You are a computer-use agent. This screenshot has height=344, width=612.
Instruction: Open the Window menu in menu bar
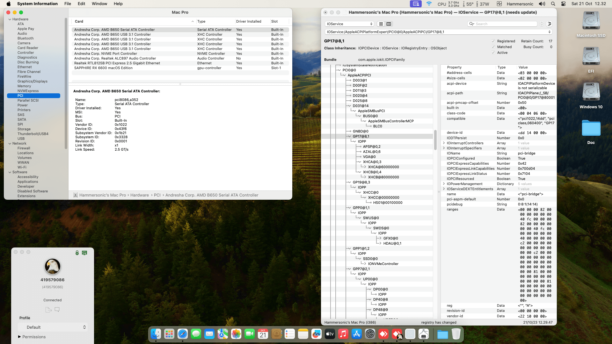pos(99,4)
